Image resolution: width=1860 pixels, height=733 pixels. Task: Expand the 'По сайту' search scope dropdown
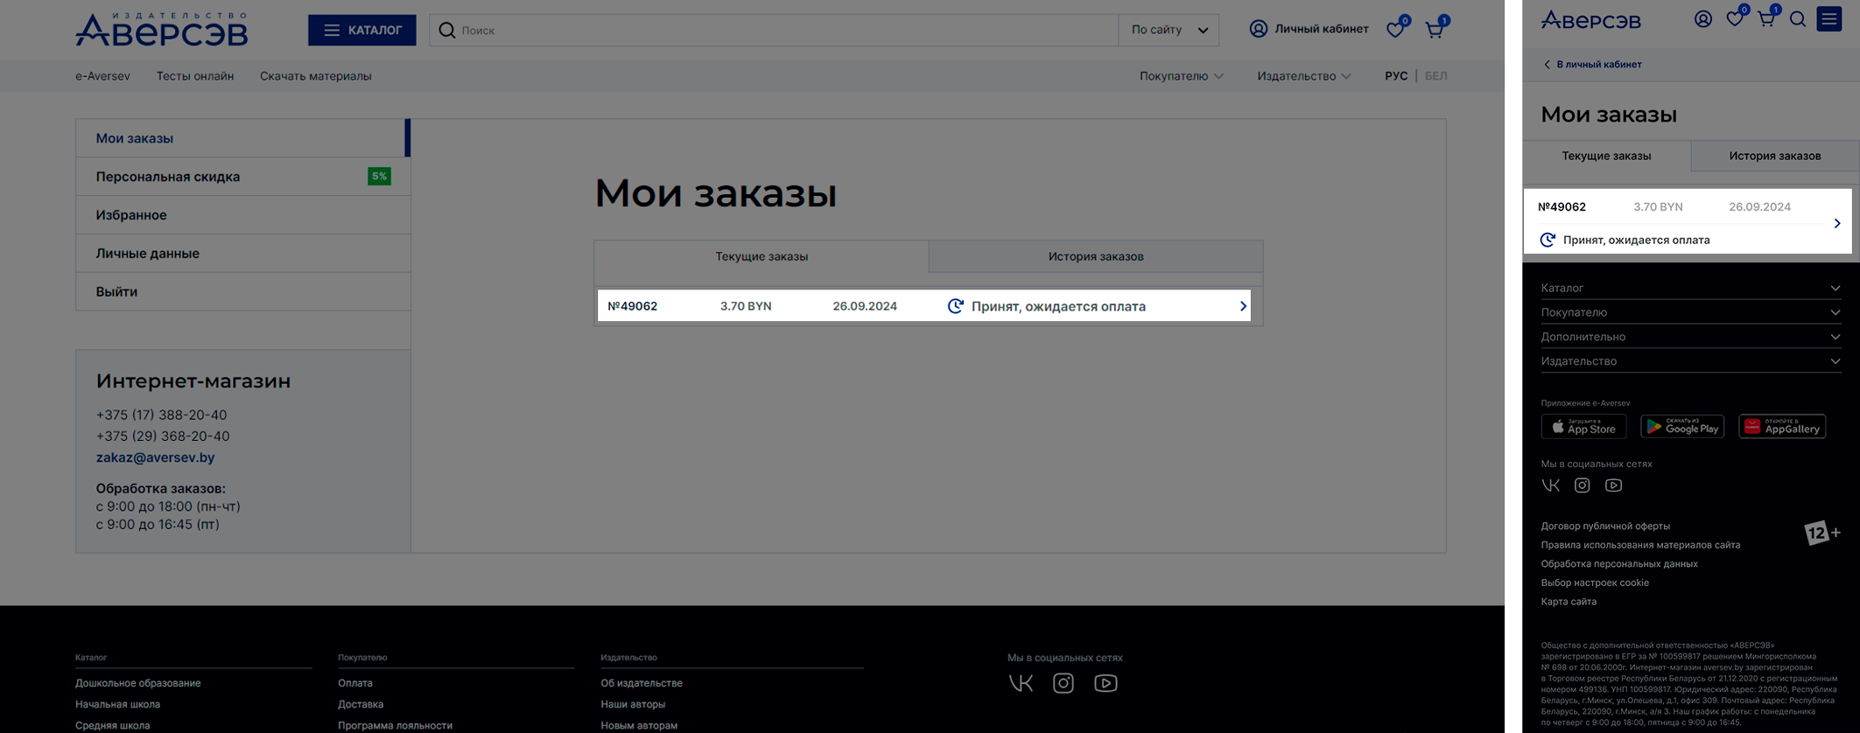pos(1169,30)
